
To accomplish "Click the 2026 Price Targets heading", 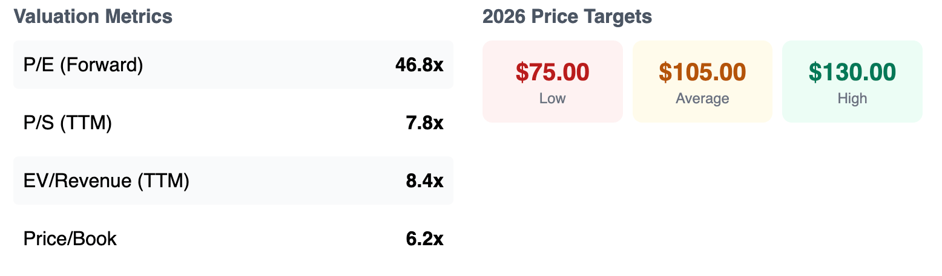I will coord(567,17).
